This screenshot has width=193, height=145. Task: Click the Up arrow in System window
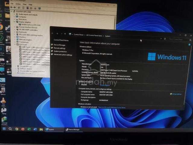point(65,34)
